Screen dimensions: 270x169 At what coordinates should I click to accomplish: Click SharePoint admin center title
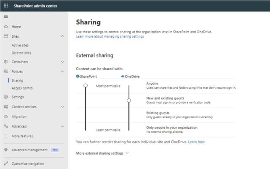click(x=35, y=6)
